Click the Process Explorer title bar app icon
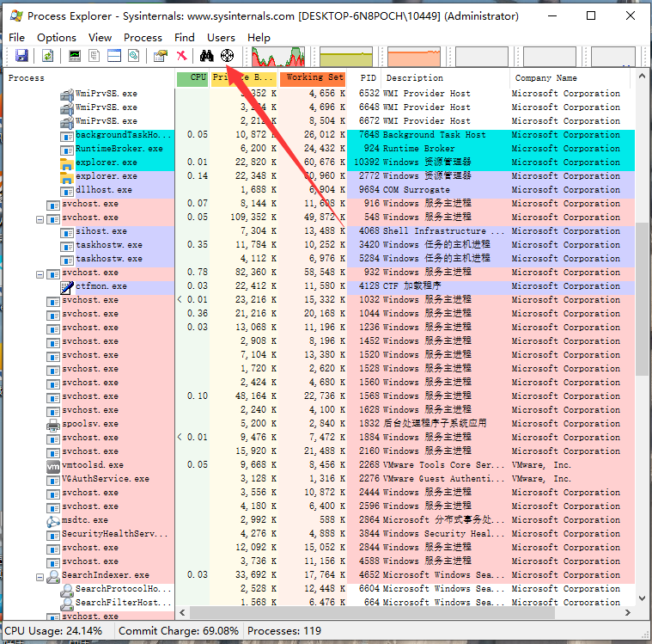The width and height of the screenshot is (652, 644). [x=16, y=16]
